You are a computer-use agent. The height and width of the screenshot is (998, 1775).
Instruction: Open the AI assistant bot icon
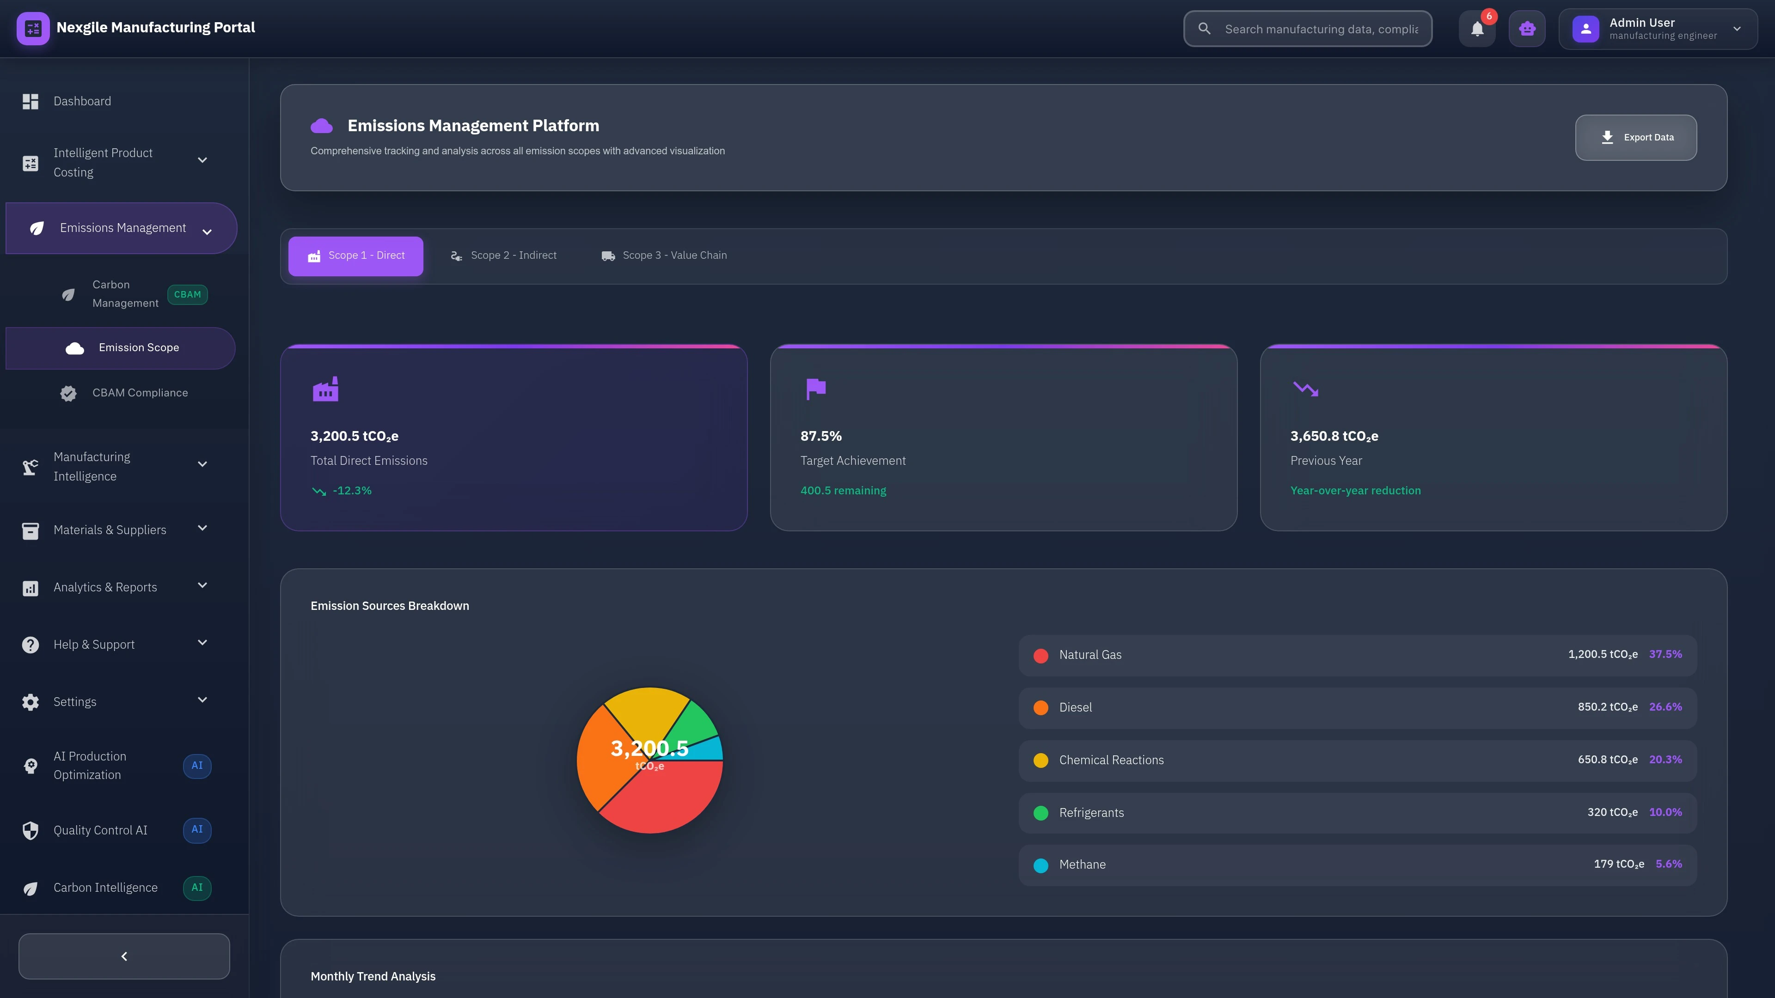[x=1527, y=28]
